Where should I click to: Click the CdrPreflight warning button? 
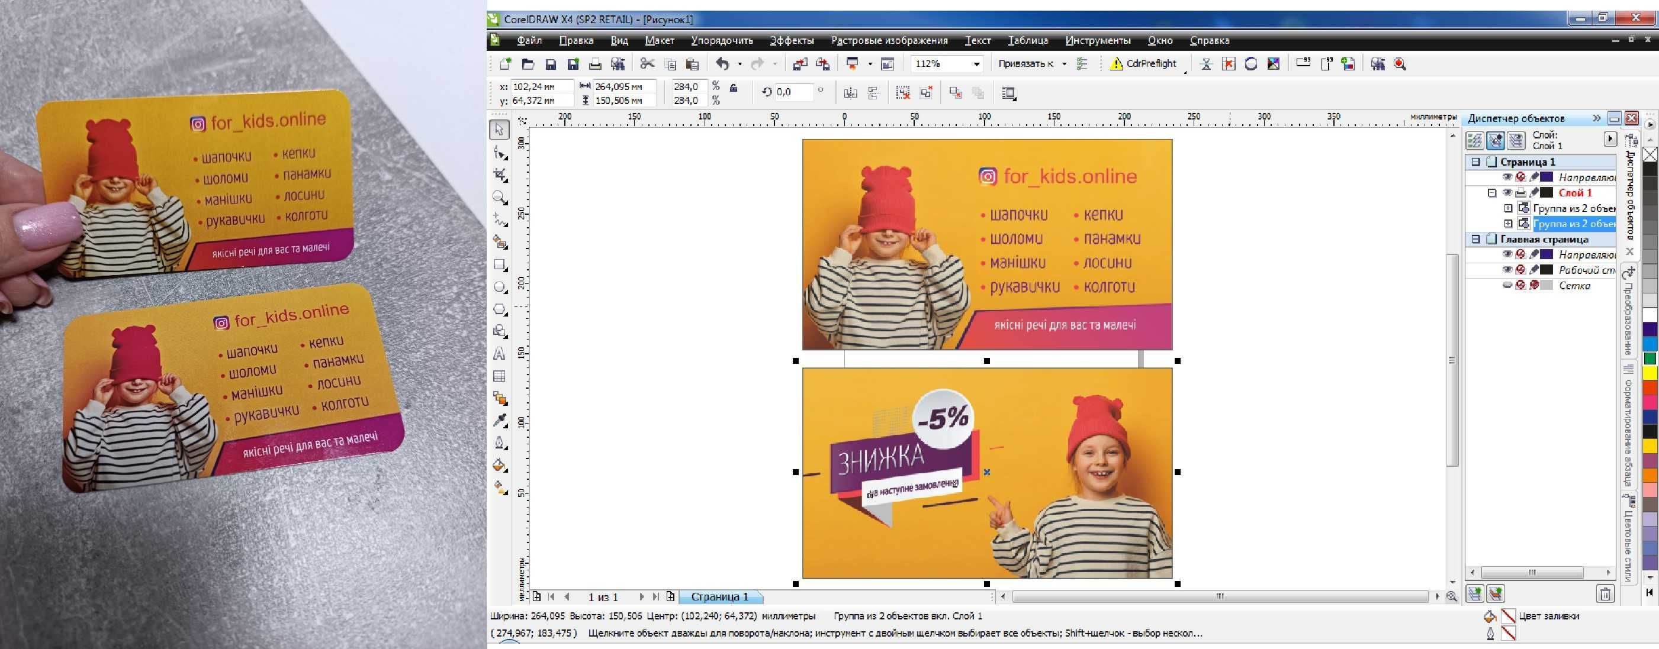[x=1144, y=64]
